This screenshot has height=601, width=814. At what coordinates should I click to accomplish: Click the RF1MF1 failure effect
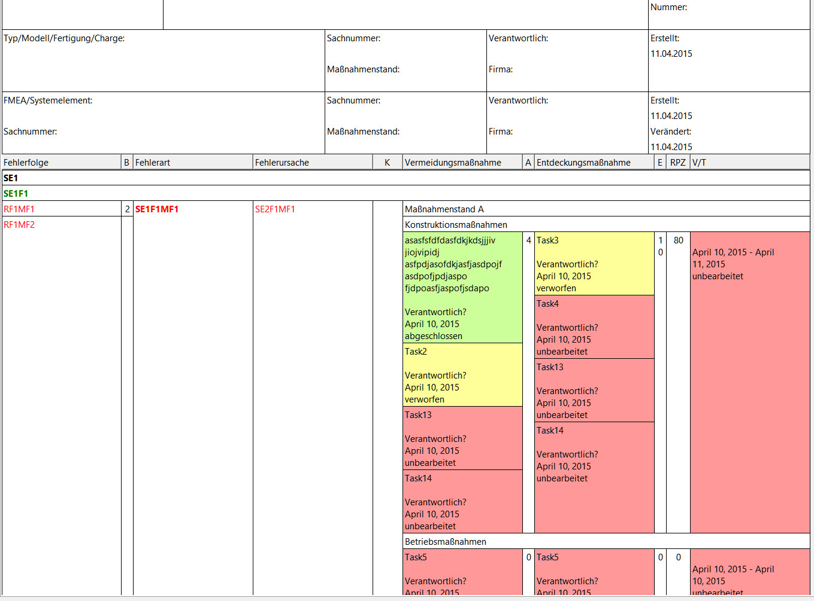(61, 209)
